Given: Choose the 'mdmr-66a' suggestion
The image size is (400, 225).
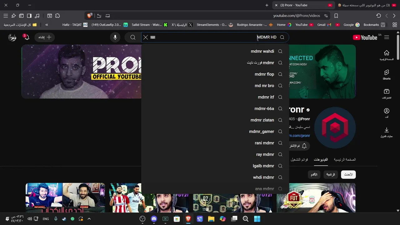Looking at the screenshot, I should click(215, 108).
